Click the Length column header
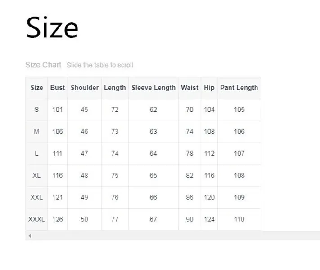The image size is (320, 270). [115, 88]
